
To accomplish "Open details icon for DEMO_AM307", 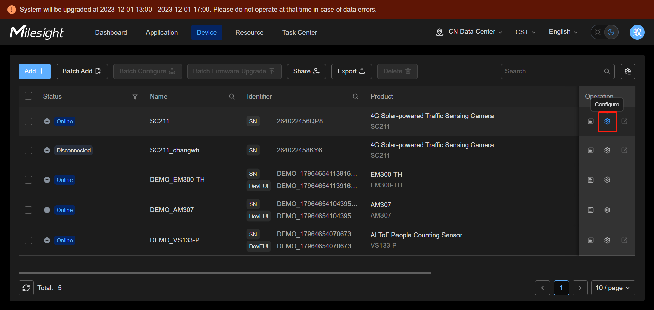I will point(591,210).
